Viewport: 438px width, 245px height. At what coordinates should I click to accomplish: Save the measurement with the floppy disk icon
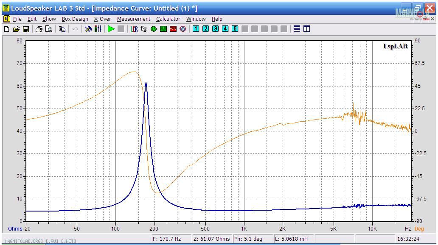pyautogui.click(x=26, y=29)
